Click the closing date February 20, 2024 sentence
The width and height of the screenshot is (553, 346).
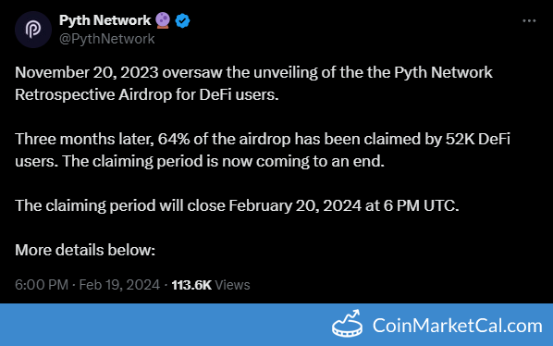point(237,205)
